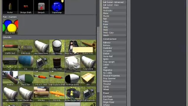Spawn the 200MM Shell
This screenshot has height=106, width=188.
(x=10, y=47)
